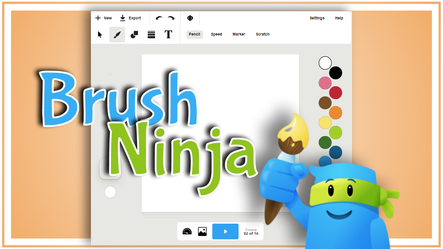Select the Brush drawing tool
443x249 pixels.
coord(117,35)
